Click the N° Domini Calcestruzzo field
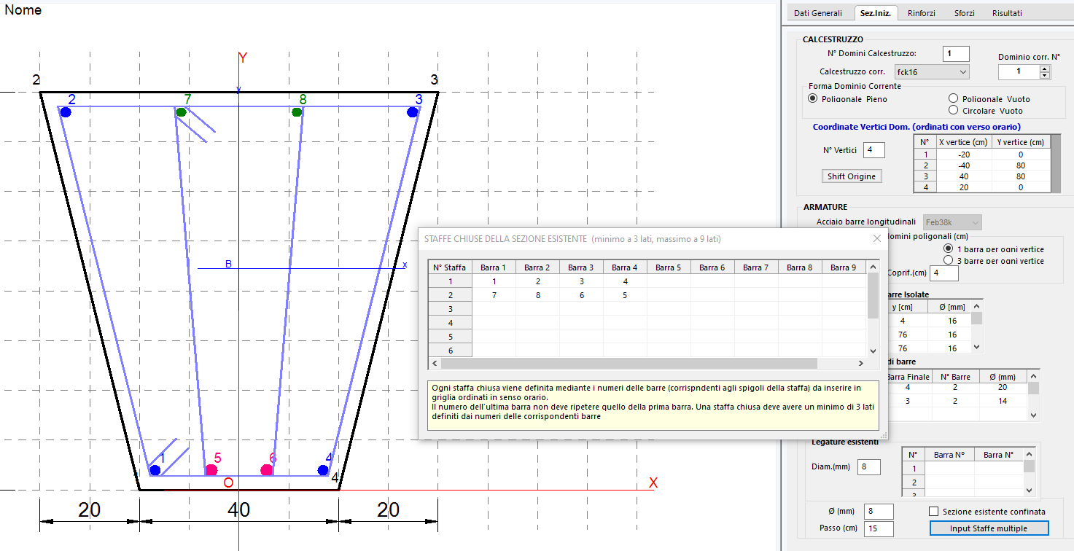The image size is (1074, 551). pyautogui.click(x=956, y=53)
